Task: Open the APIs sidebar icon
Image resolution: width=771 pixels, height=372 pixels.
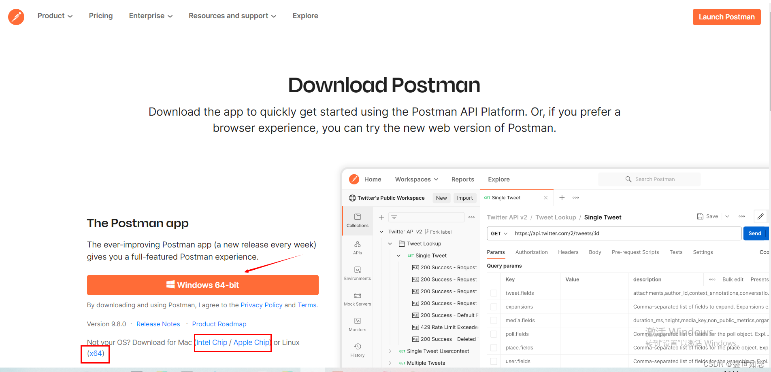Action: coord(358,248)
